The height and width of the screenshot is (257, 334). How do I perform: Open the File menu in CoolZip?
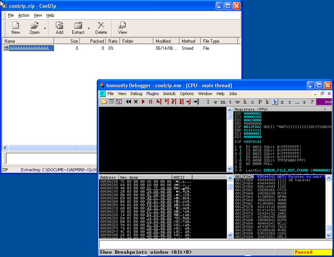click(11, 15)
